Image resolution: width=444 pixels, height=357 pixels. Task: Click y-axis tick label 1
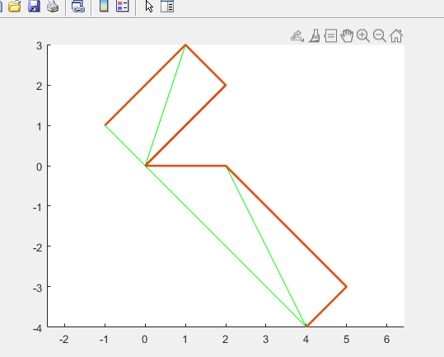point(39,126)
